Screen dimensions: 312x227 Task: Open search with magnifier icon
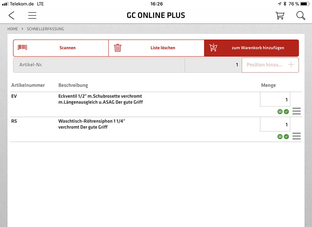pos(300,15)
